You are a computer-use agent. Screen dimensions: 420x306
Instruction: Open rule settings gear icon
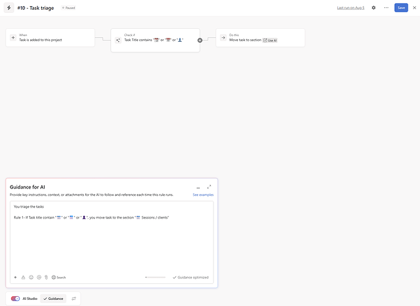pyautogui.click(x=373, y=8)
